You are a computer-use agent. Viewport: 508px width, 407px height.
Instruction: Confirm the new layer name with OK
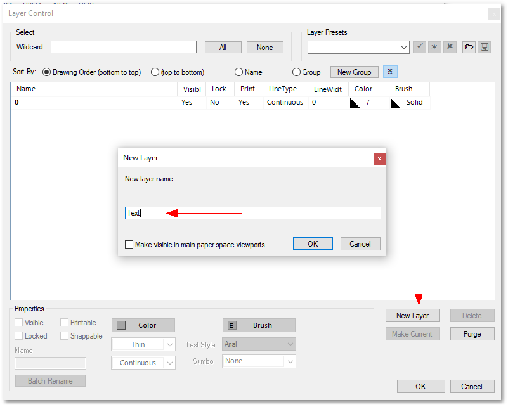click(x=313, y=244)
